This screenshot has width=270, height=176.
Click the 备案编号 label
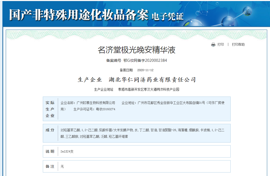114,60
